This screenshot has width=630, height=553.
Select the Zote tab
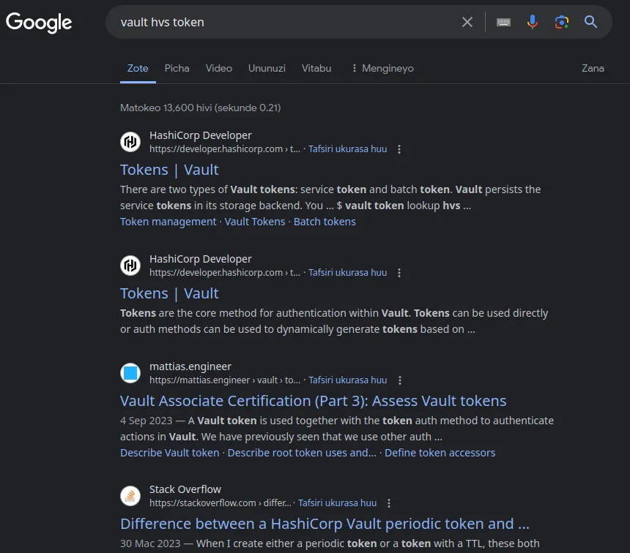138,68
